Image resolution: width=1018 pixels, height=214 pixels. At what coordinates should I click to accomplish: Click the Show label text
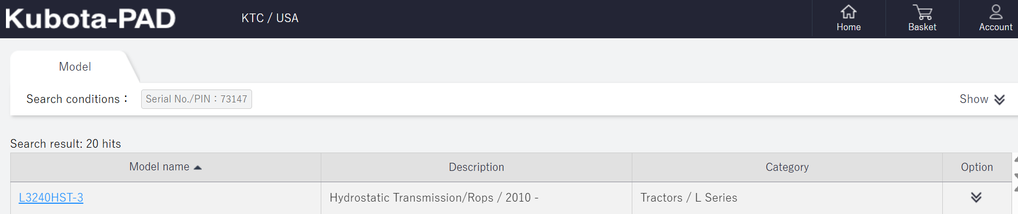coord(974,99)
